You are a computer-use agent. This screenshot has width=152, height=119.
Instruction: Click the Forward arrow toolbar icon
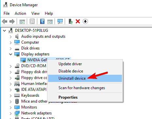pyautogui.click(x=12, y=21)
